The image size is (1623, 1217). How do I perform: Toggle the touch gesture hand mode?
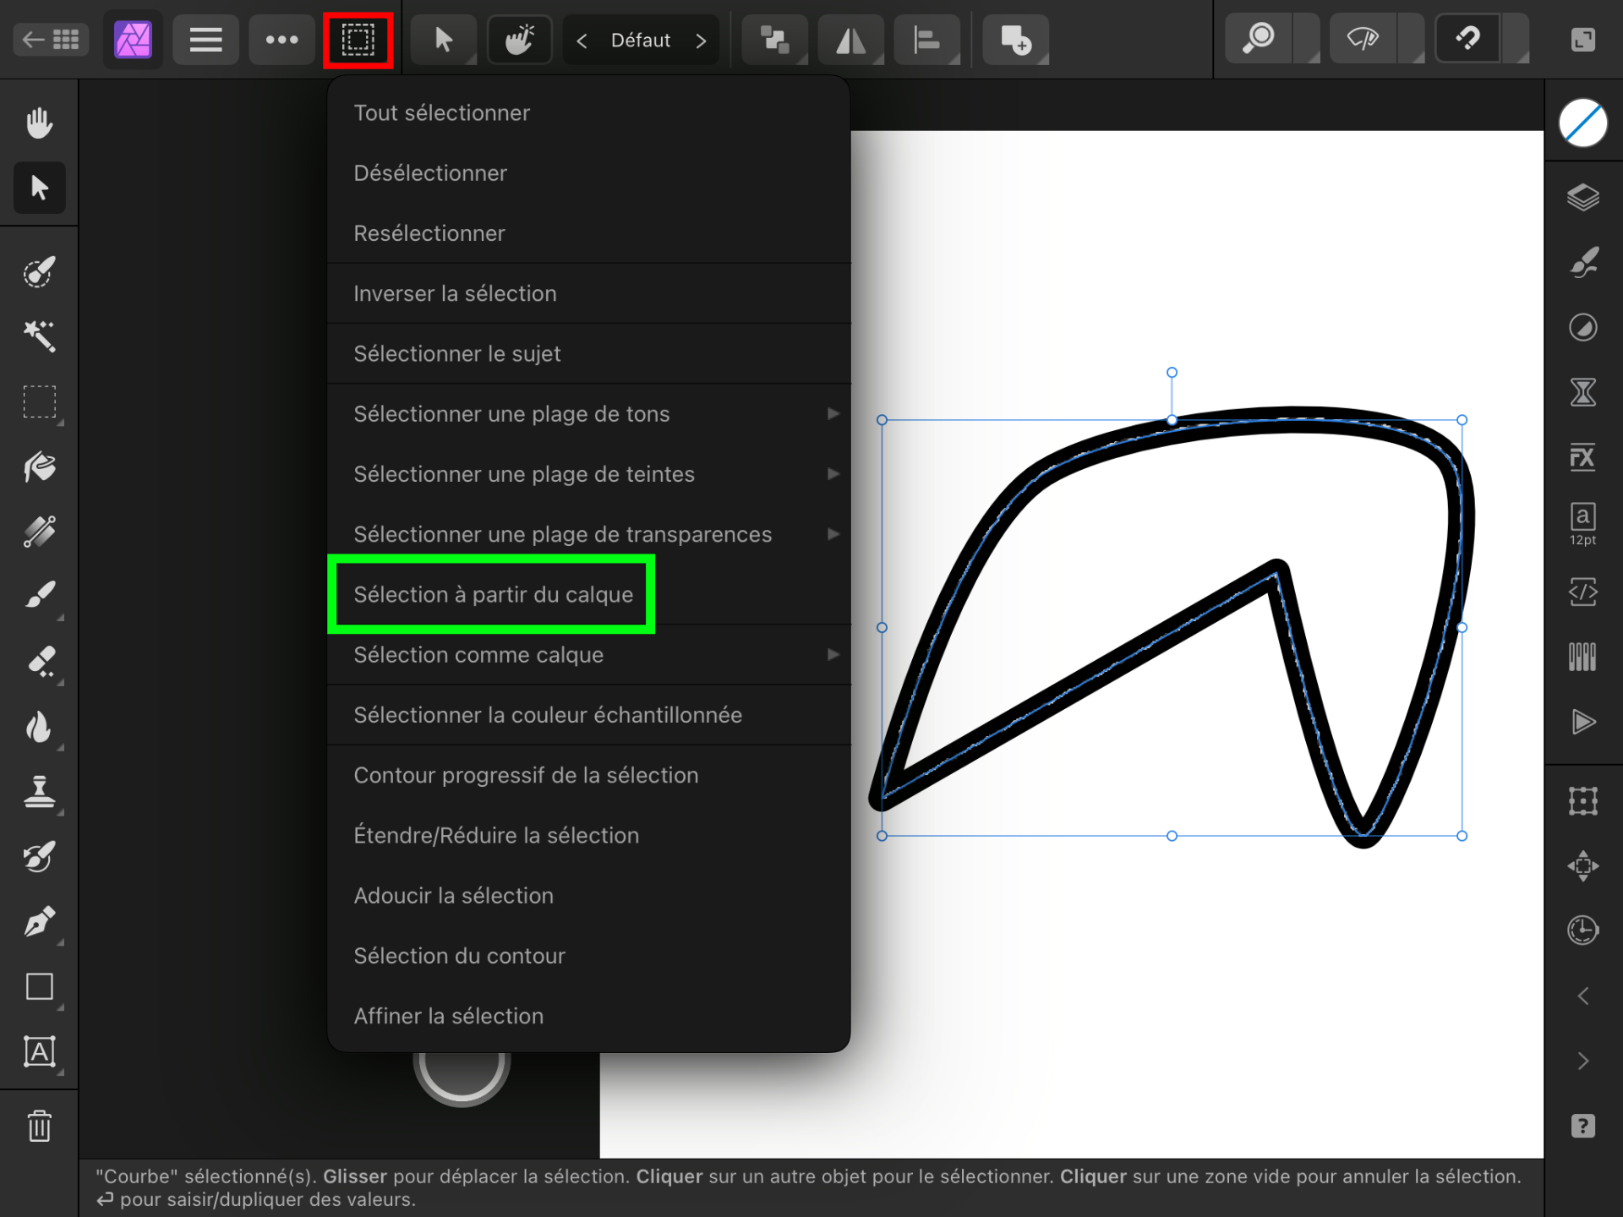[519, 39]
